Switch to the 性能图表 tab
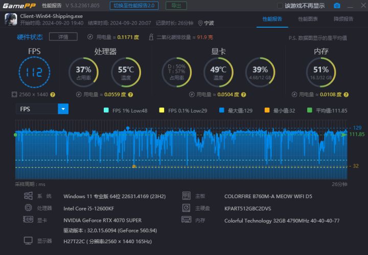The image size is (368, 255). point(308,19)
